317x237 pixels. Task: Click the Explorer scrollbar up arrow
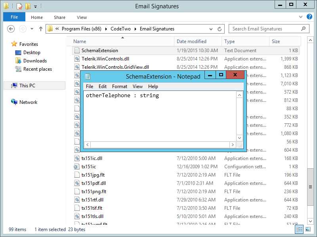point(310,40)
